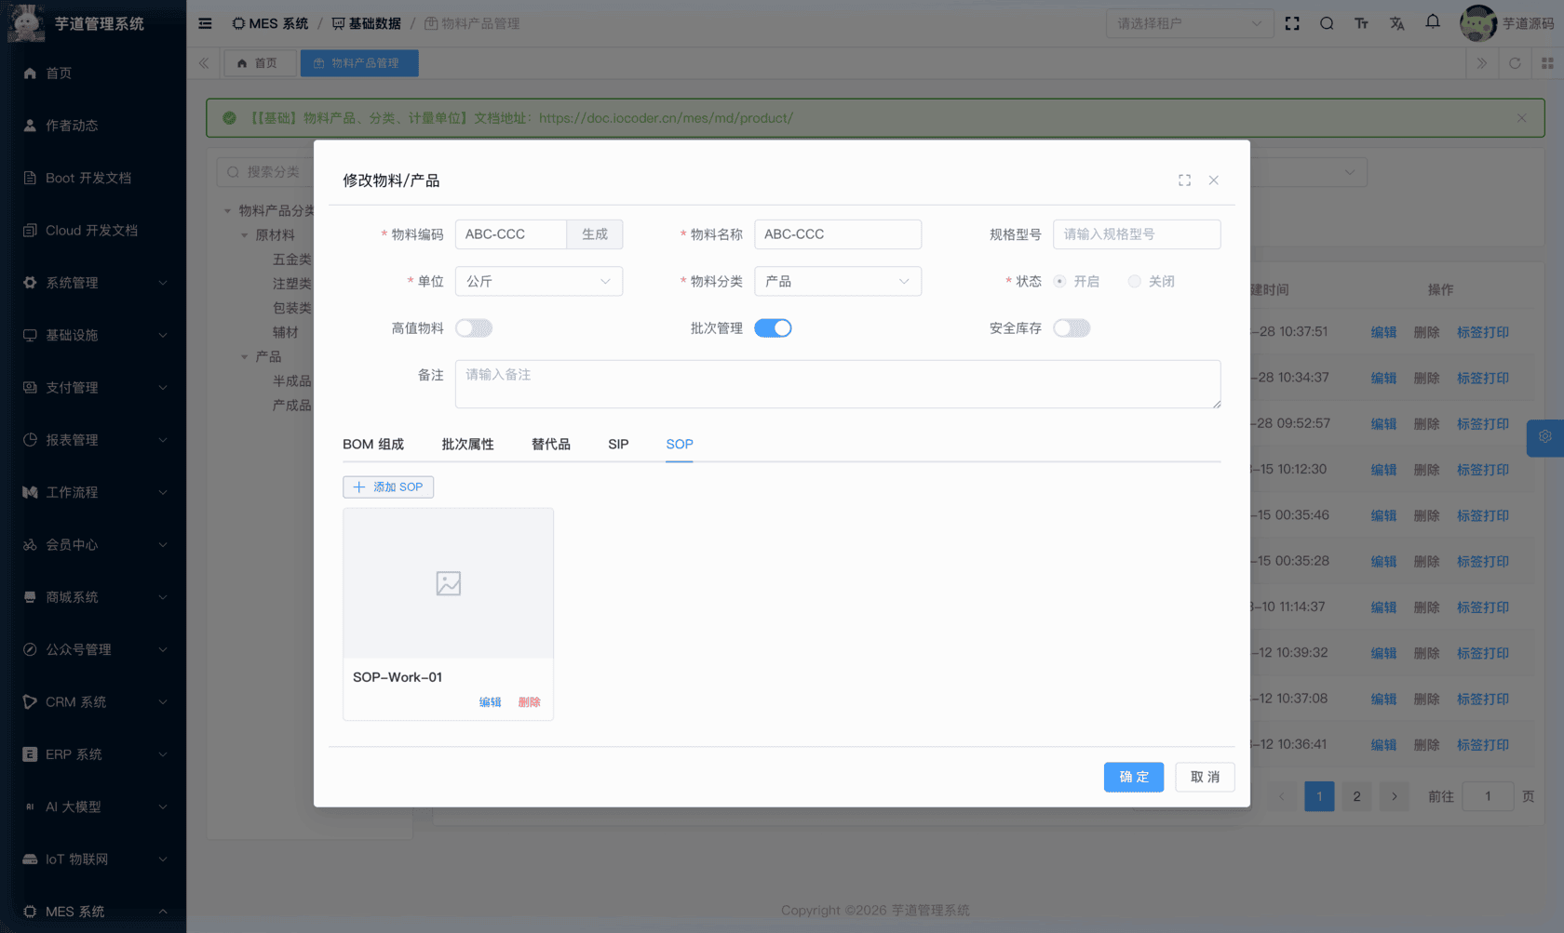The height and width of the screenshot is (933, 1564).
Task: Enable the 高值物料 toggle switch
Action: click(x=474, y=327)
